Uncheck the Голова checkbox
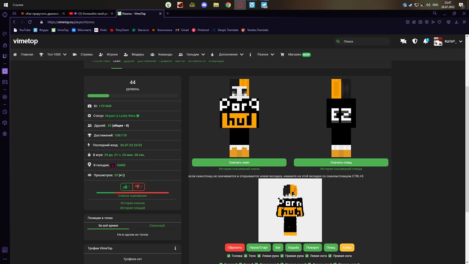Screen dimensions: 469x264 click(228, 256)
